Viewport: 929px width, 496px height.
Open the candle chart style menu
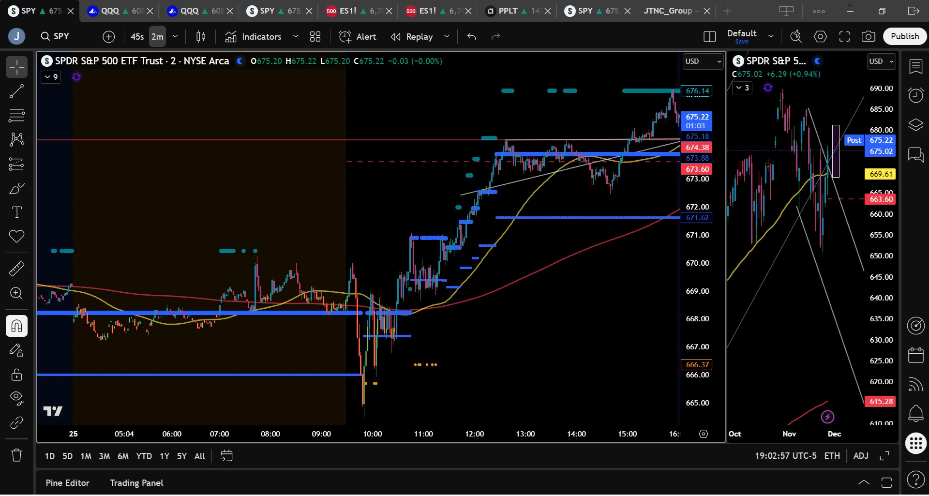(201, 36)
